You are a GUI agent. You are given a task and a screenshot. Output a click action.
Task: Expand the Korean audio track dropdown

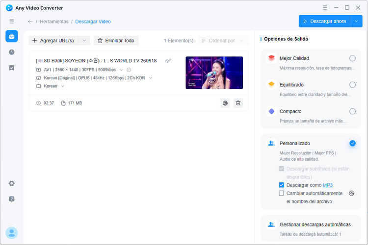[151, 78]
